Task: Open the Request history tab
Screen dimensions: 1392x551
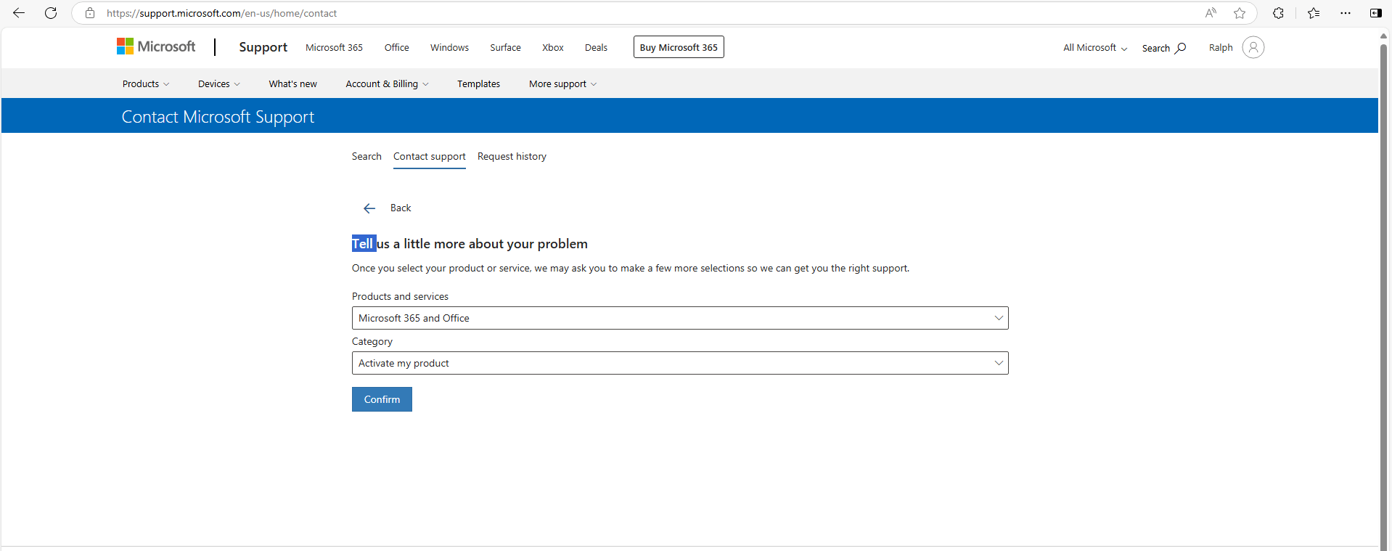Action: 512,156
